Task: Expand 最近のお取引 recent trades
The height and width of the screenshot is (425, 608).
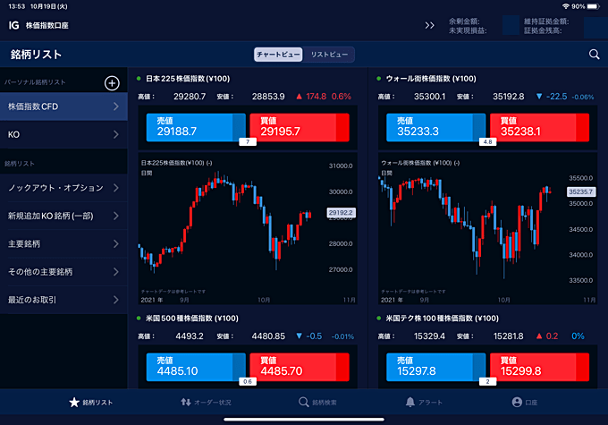Action: coord(63,299)
